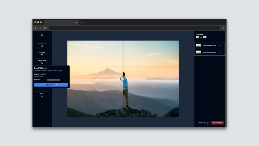Open the browser three-dot menu

pyautogui.click(x=223, y=28)
